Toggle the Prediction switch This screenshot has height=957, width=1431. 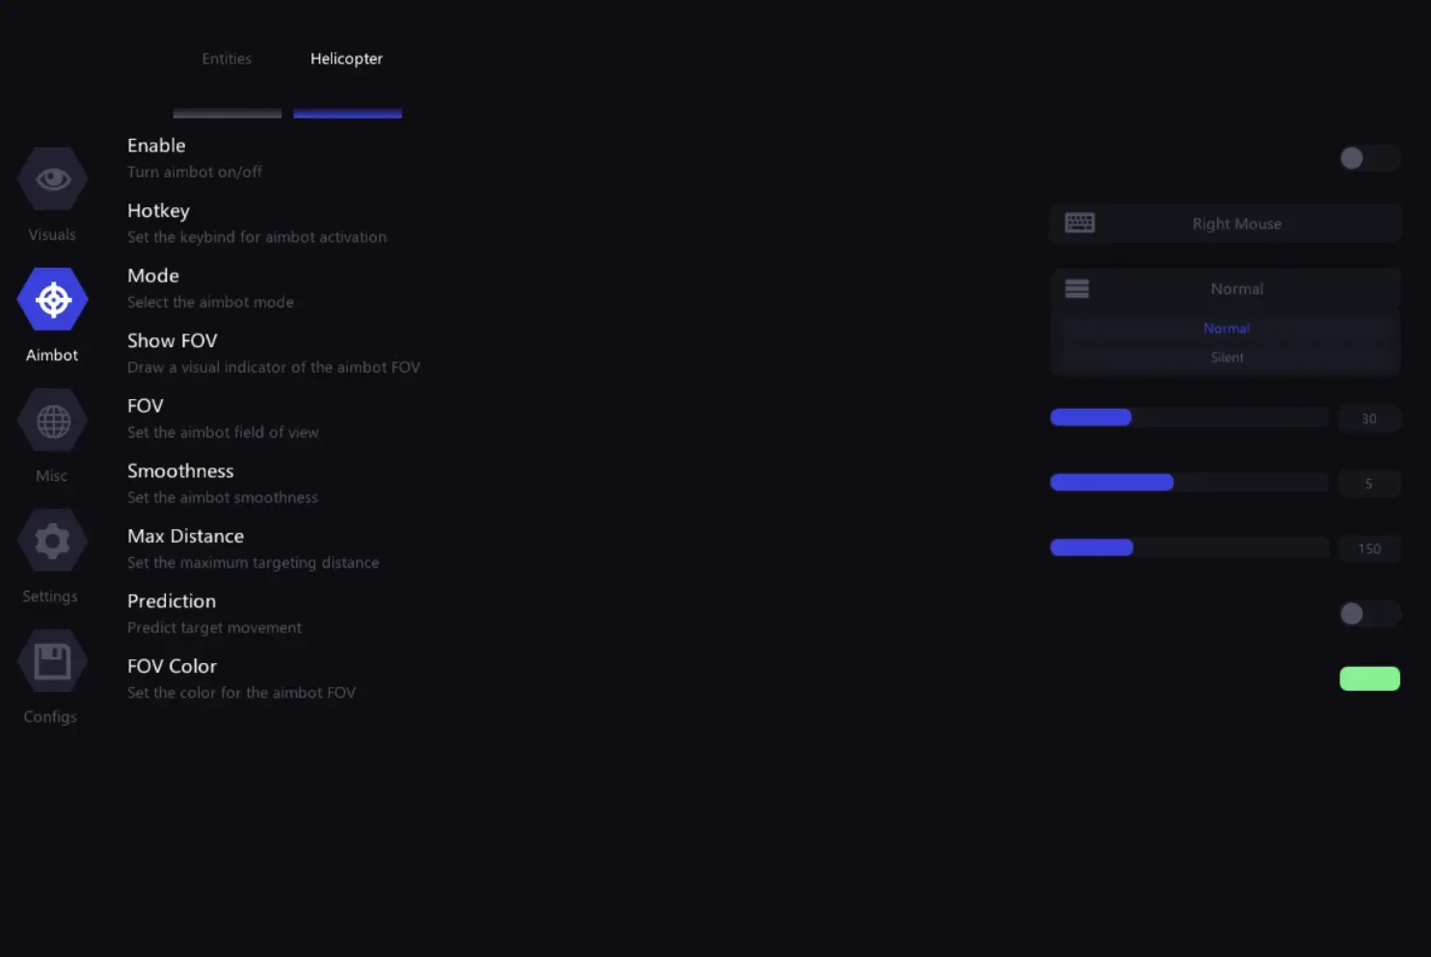(x=1369, y=614)
